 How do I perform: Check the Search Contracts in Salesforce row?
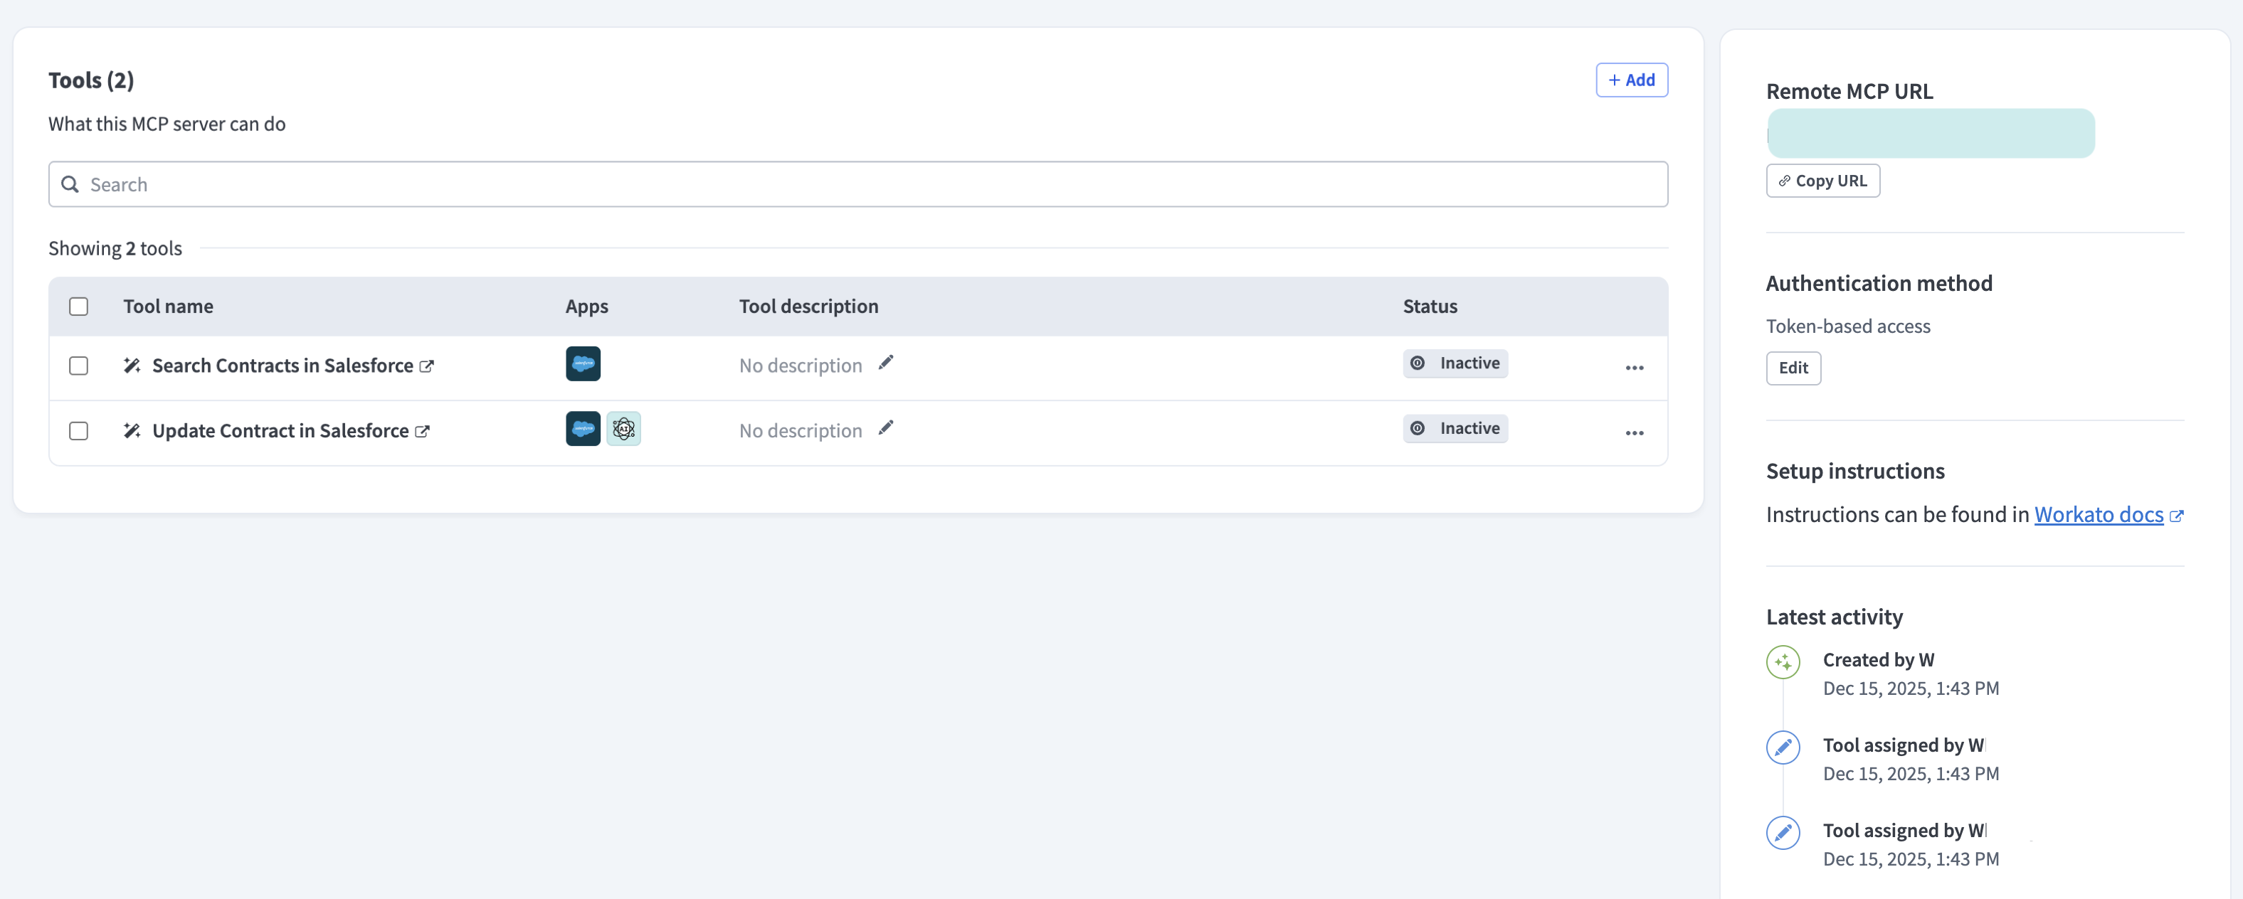click(x=78, y=366)
